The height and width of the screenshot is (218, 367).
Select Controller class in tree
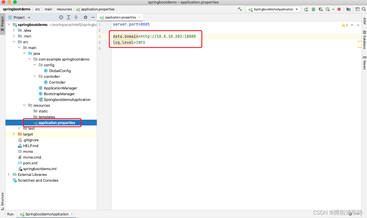pos(57,82)
